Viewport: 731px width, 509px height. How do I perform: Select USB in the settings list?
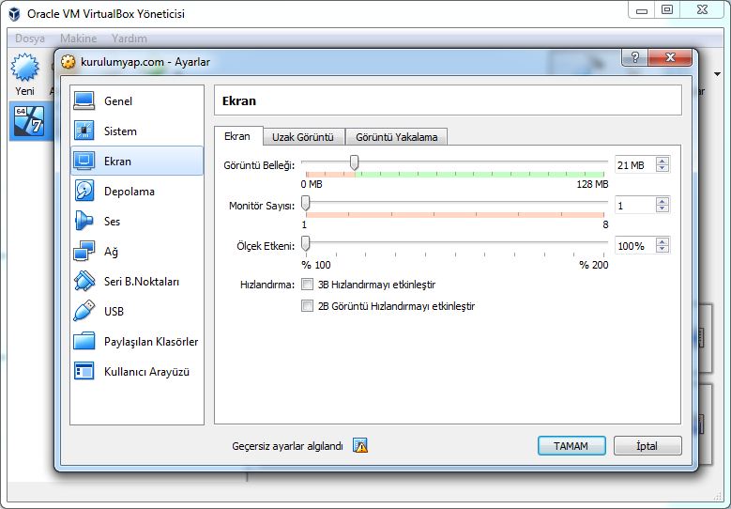tap(137, 311)
